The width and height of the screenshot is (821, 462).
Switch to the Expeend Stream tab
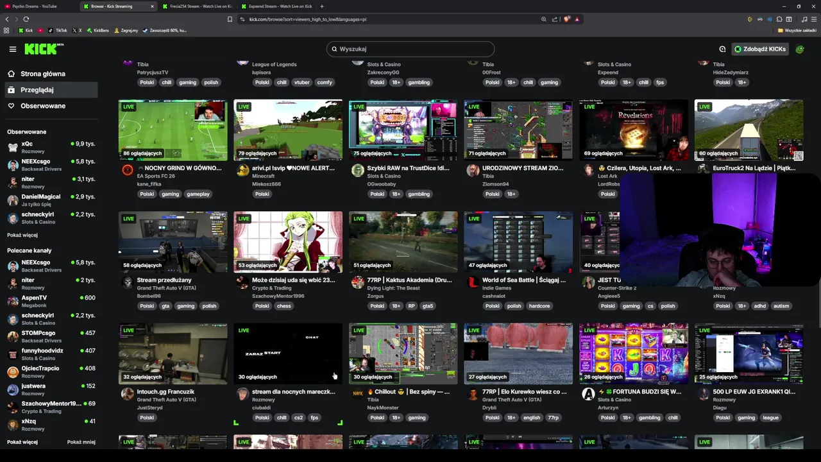[x=276, y=6]
